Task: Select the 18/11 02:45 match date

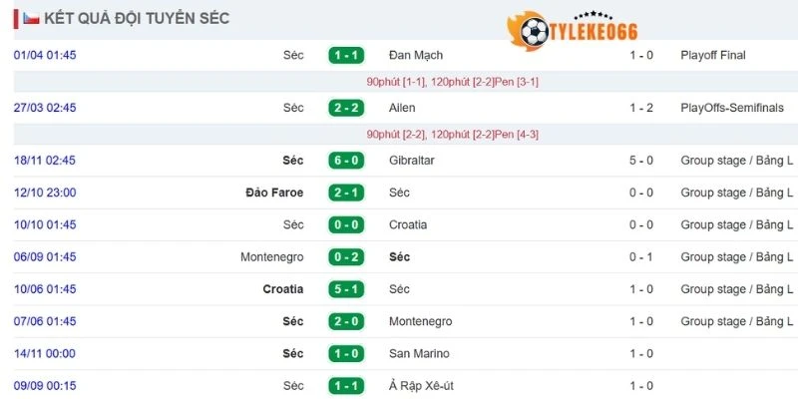Action: point(45,160)
